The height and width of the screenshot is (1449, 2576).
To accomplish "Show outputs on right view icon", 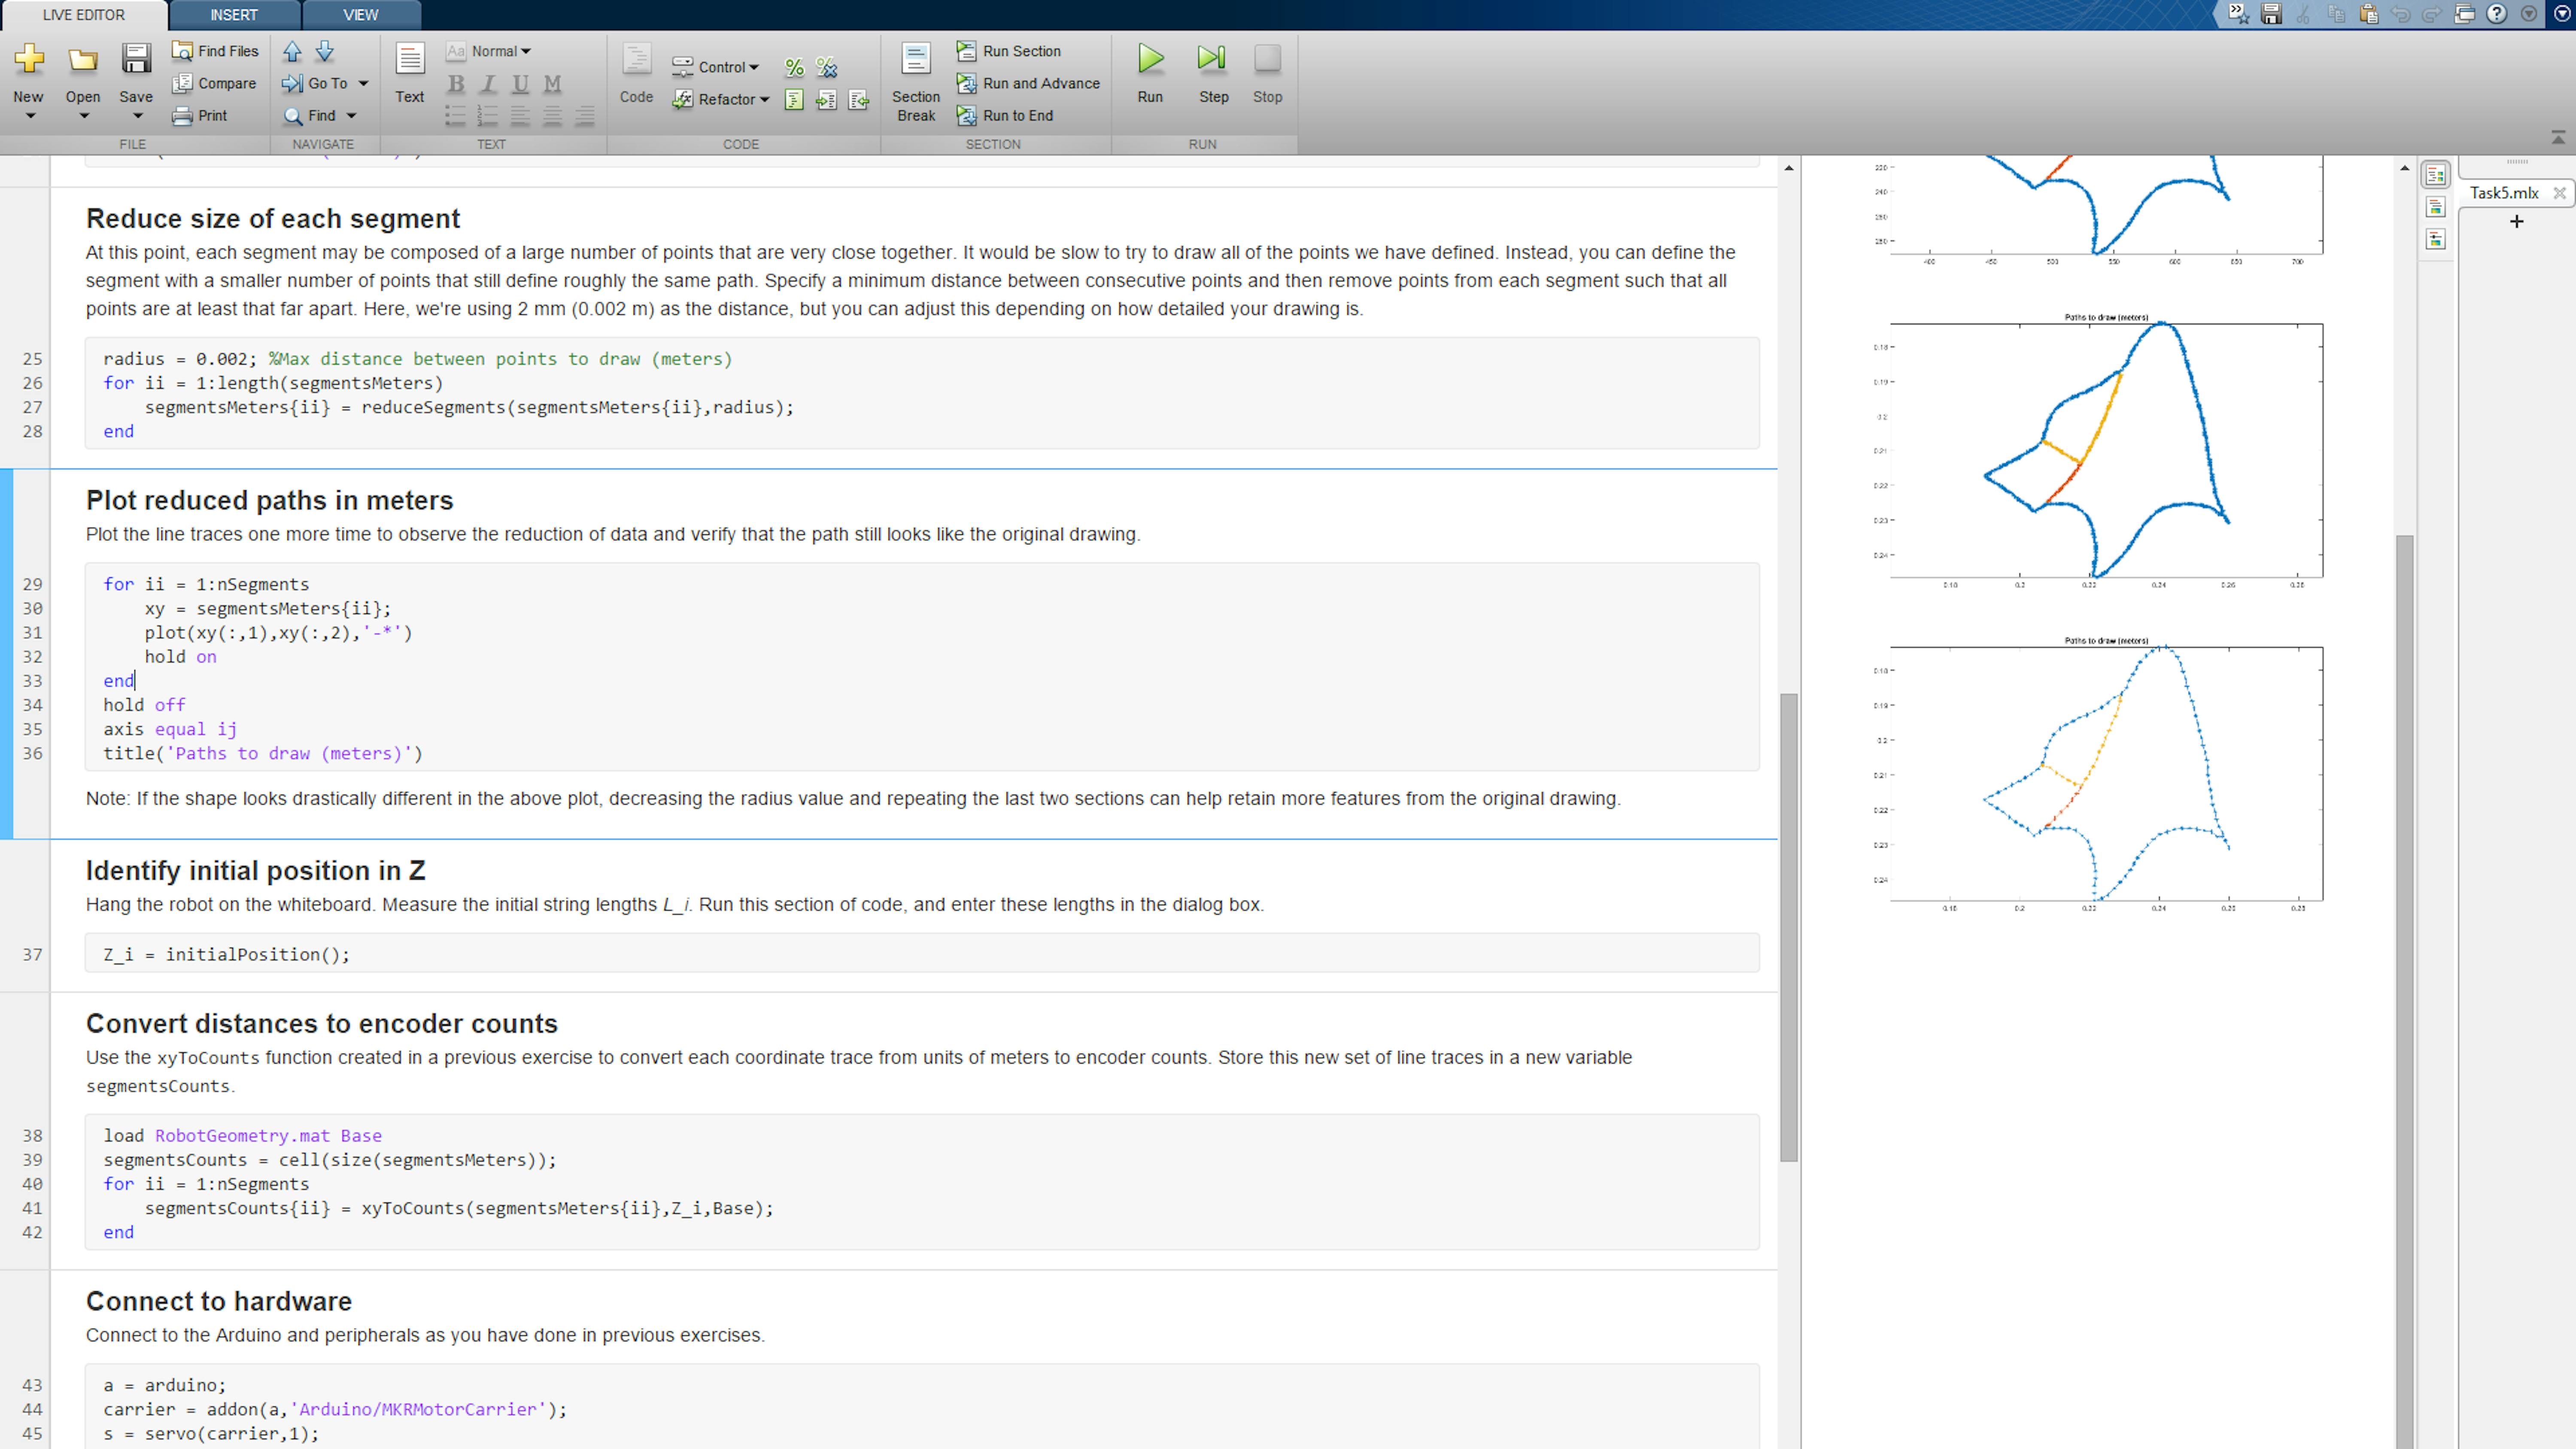I will 2436,175.
